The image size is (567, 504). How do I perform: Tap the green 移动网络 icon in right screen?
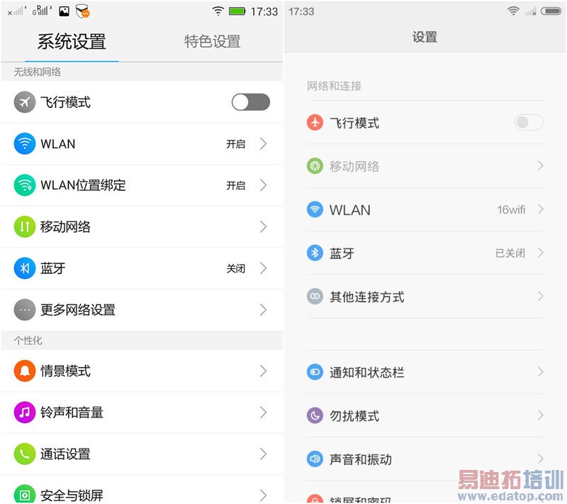pos(315,166)
